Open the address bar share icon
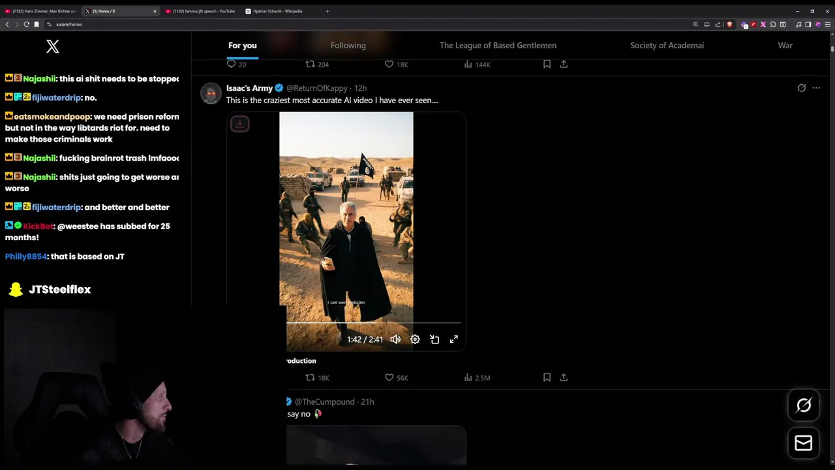The image size is (835, 470). tap(718, 24)
